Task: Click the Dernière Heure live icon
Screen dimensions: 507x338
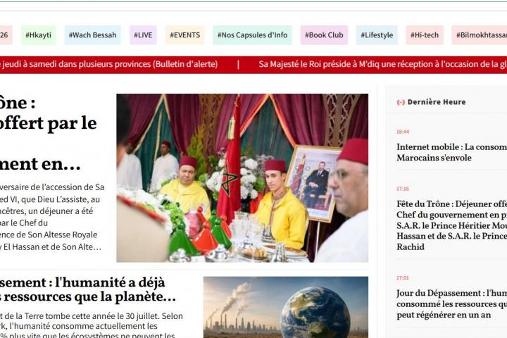Action: (x=401, y=102)
